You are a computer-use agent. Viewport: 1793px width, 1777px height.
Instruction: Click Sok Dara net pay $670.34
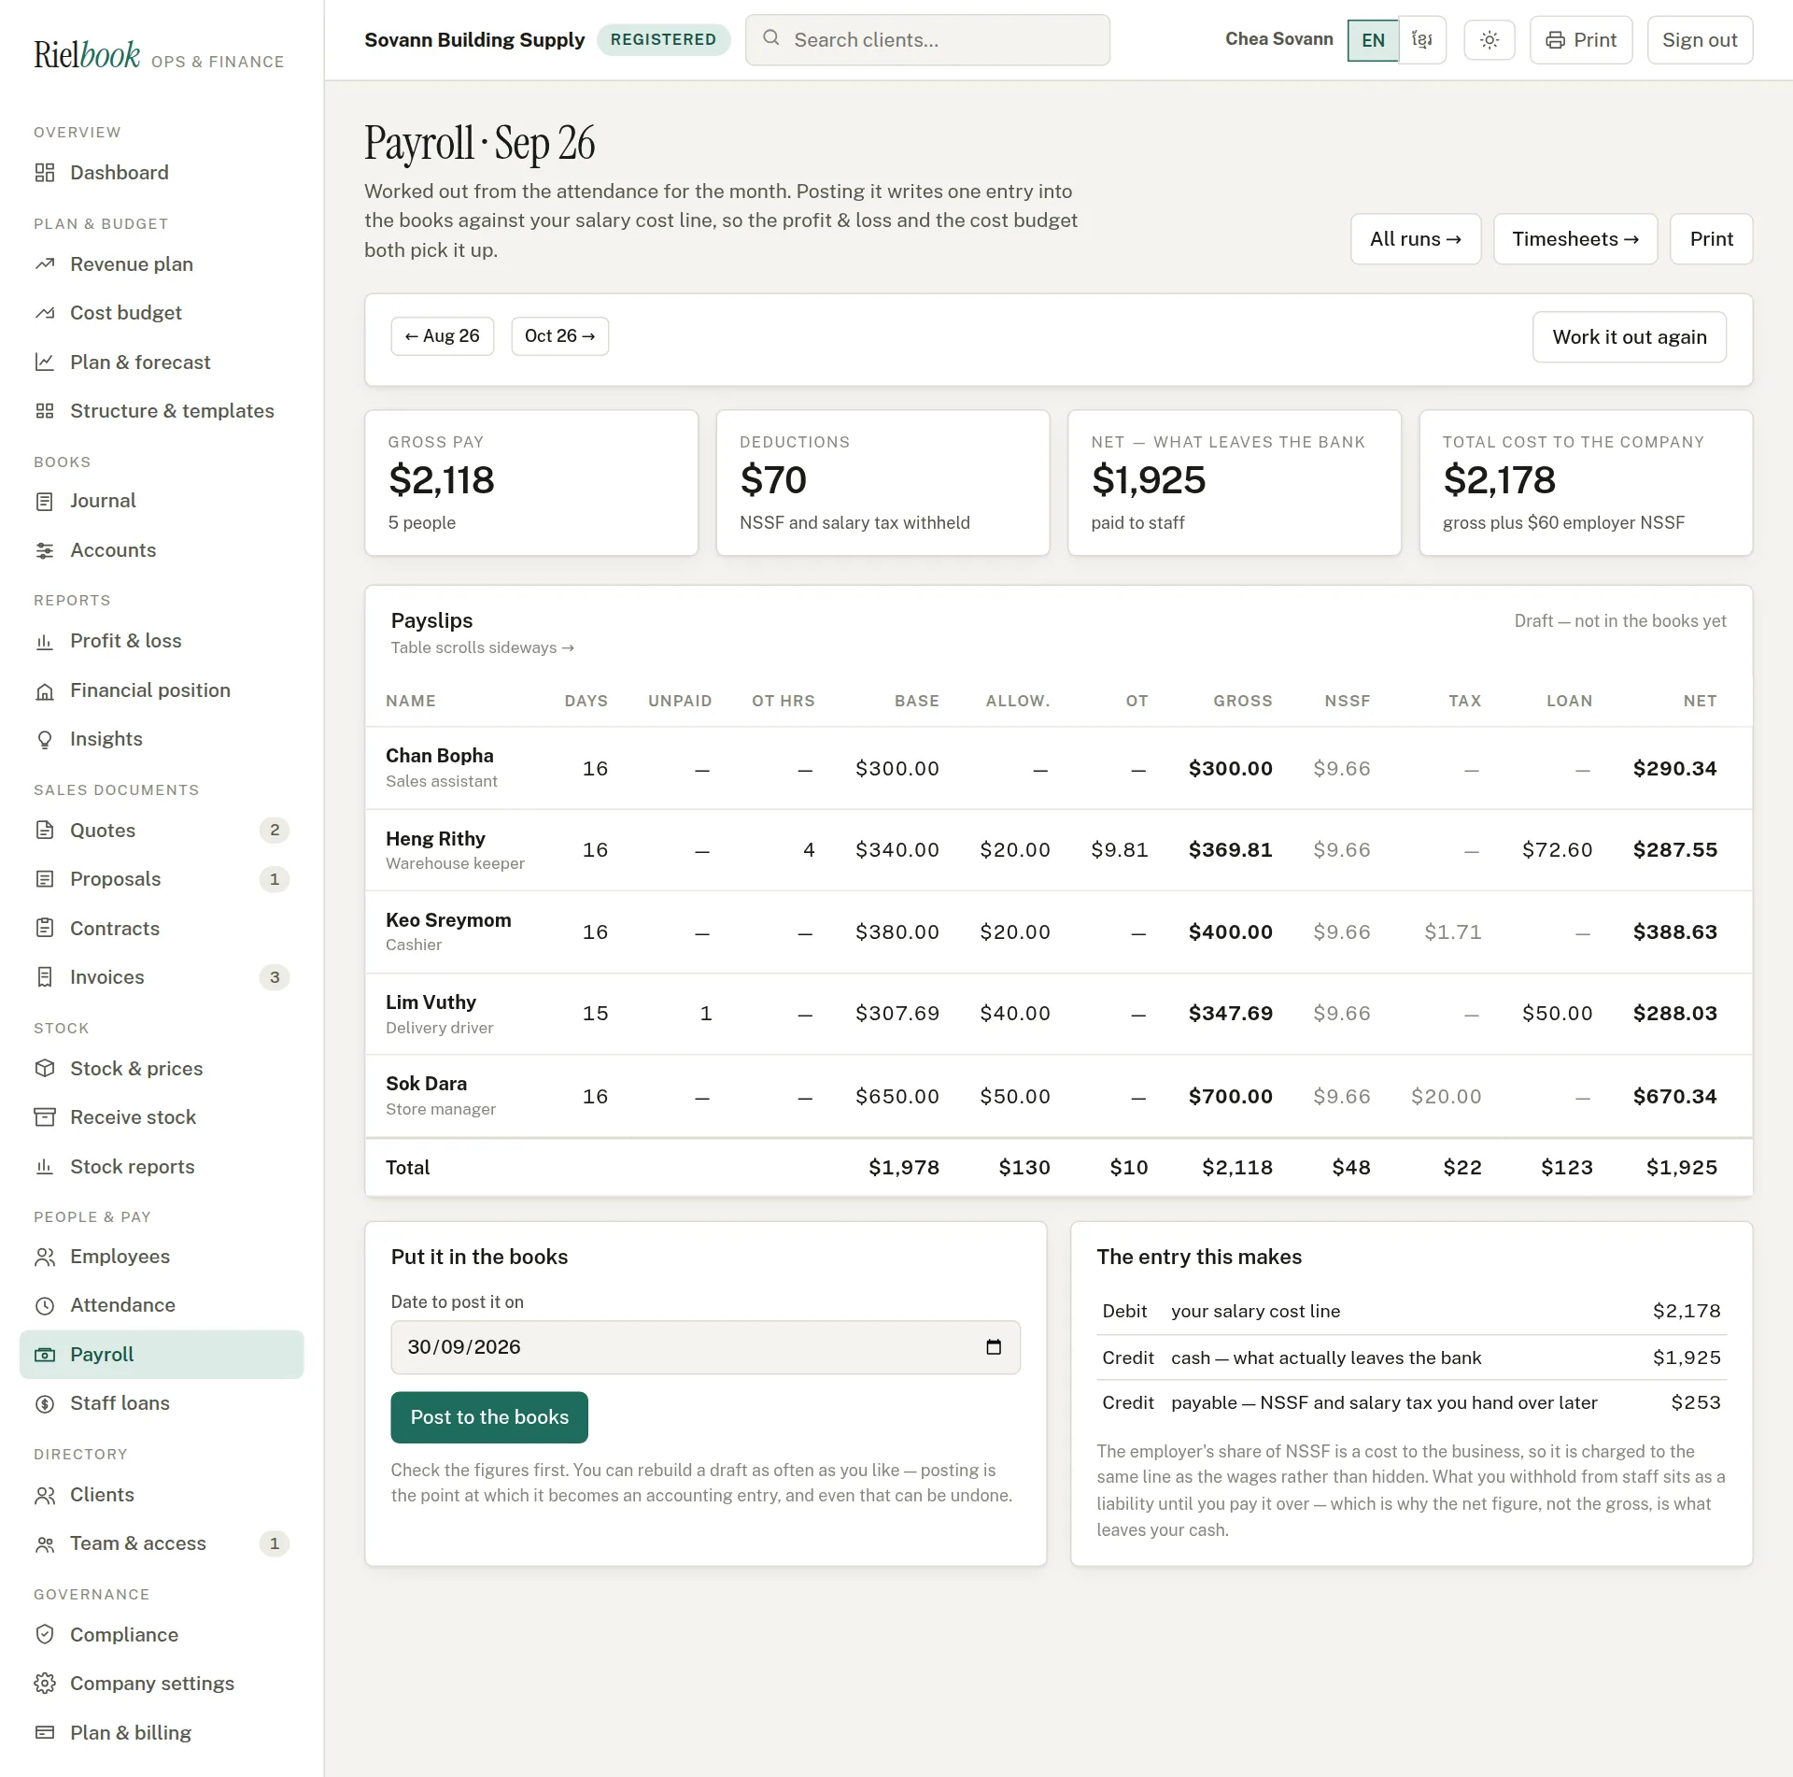pyautogui.click(x=1674, y=1097)
